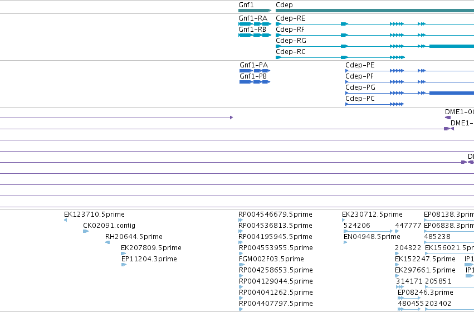Select the Cdep-RE transcript label

(x=291, y=18)
